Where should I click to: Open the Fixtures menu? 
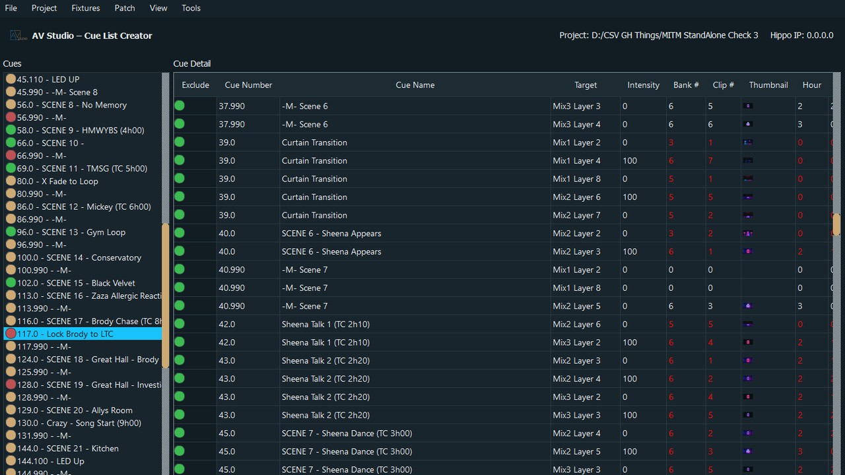(x=86, y=8)
